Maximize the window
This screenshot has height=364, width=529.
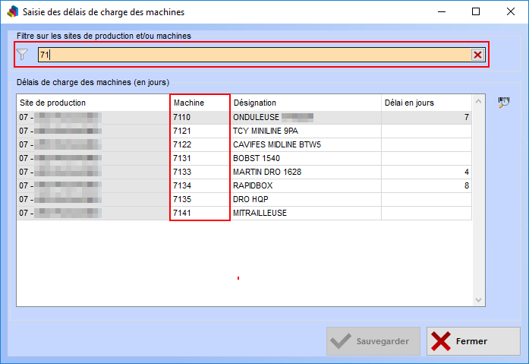click(x=476, y=12)
